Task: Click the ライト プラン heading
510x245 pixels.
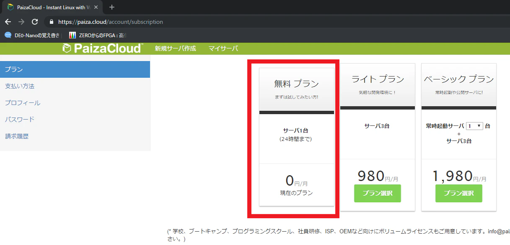Action: pyautogui.click(x=378, y=79)
